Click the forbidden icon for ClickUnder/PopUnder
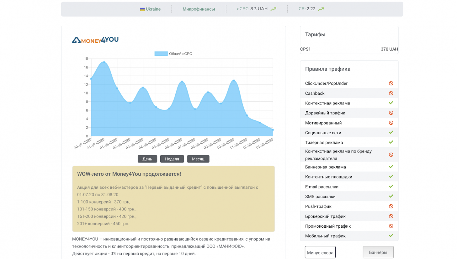The image size is (457, 259). (x=391, y=83)
